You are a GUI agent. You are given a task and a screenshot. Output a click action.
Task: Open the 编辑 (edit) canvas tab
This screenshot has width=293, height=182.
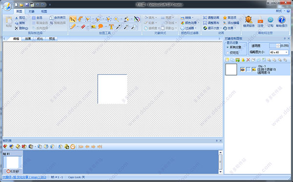(16, 39)
